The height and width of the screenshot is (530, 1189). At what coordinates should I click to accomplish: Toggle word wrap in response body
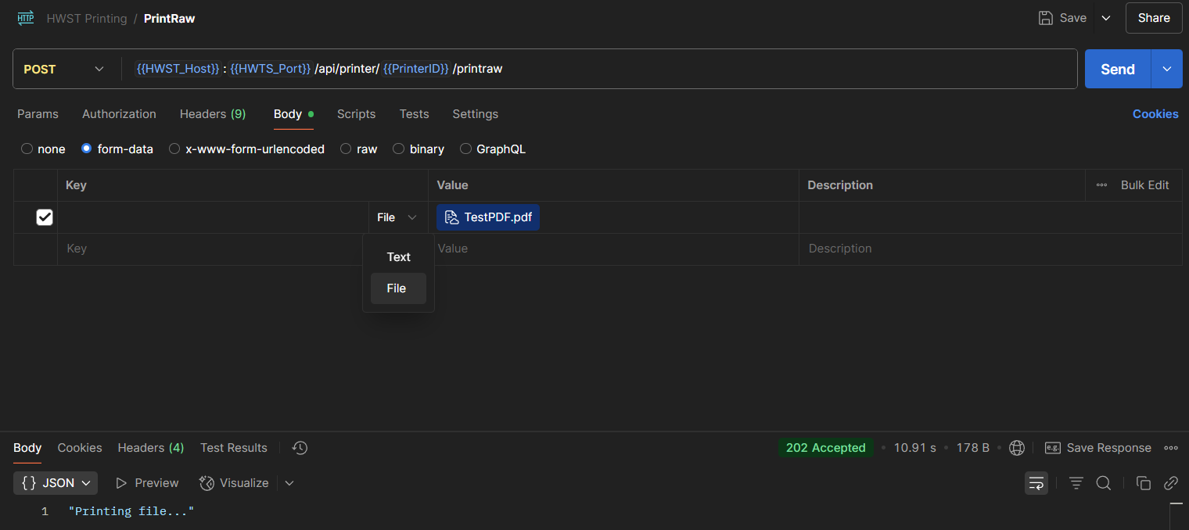tap(1036, 483)
